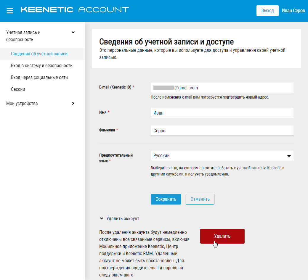The width and height of the screenshot is (308, 280).
Task: Collapse the 'Удалить аккаунт' section
Action: (102, 219)
